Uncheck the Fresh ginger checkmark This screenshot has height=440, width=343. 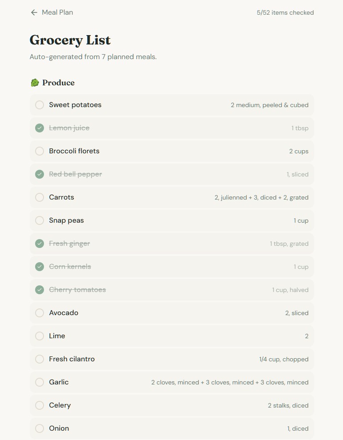[40, 244]
